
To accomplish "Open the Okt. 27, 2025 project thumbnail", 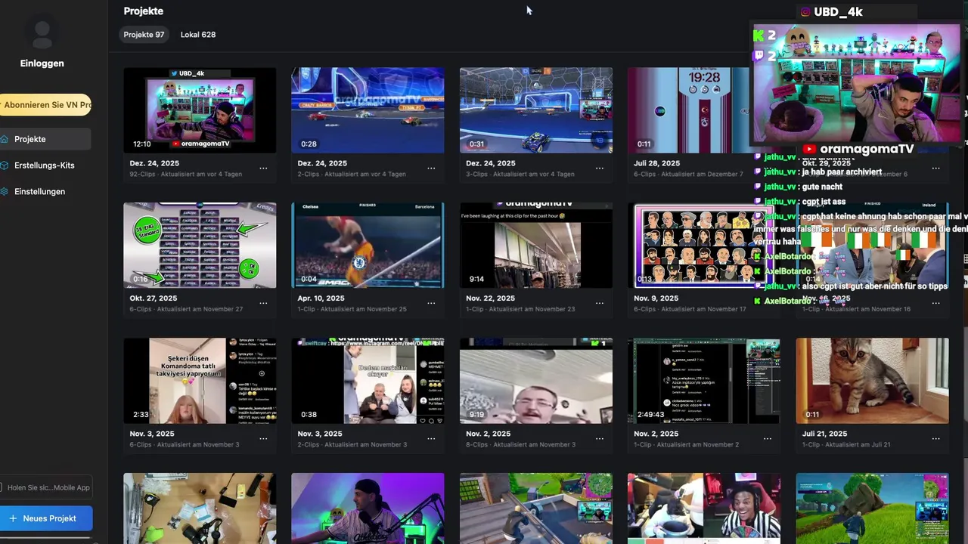I will [200, 246].
